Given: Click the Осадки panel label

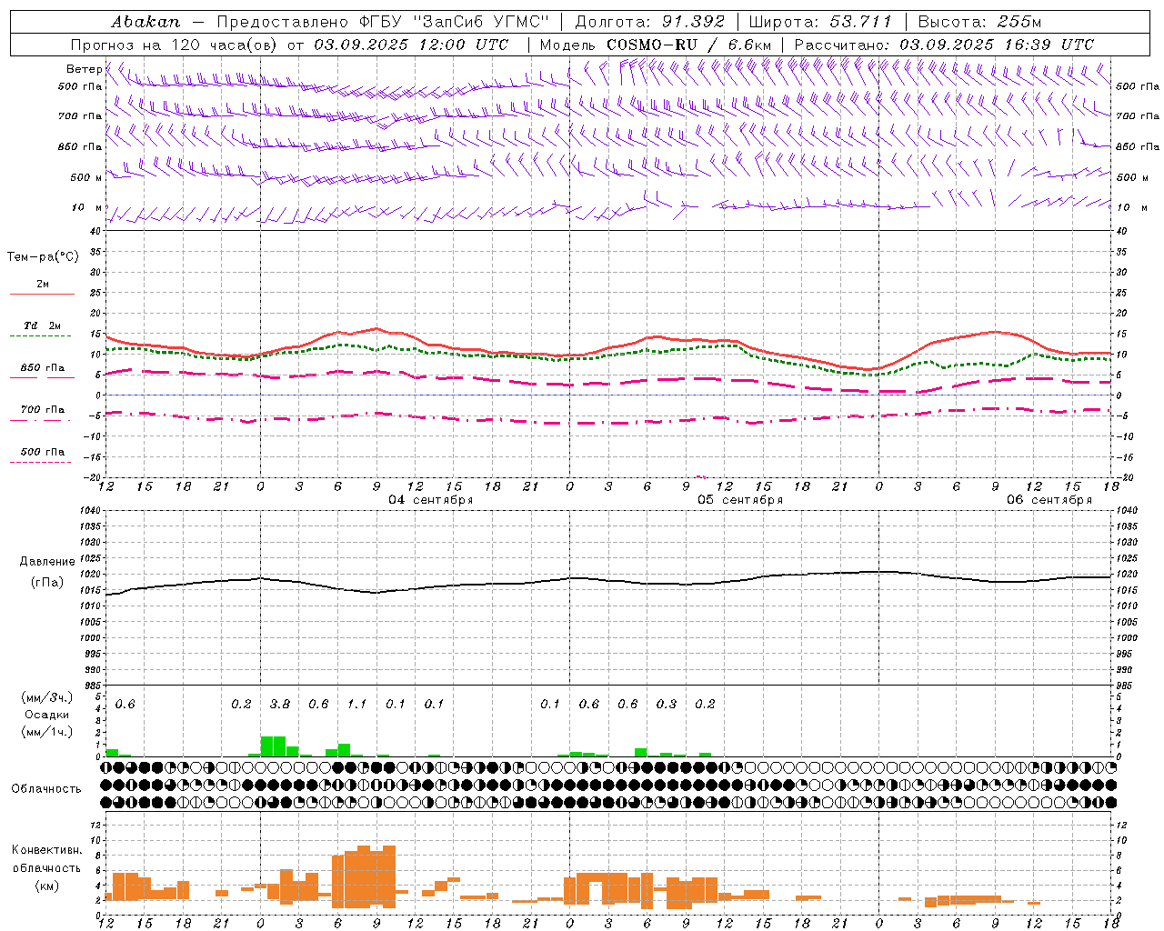Looking at the screenshot, I should click(46, 715).
